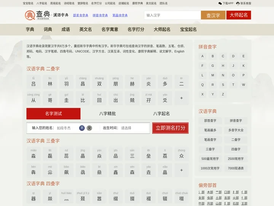
Task: Focus the 输入您的姓名 name field
Action: (x=66, y=128)
